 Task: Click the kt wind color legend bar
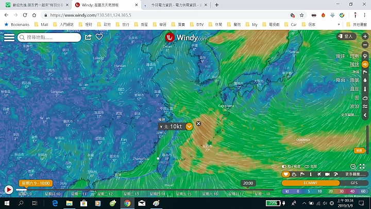click(325, 191)
